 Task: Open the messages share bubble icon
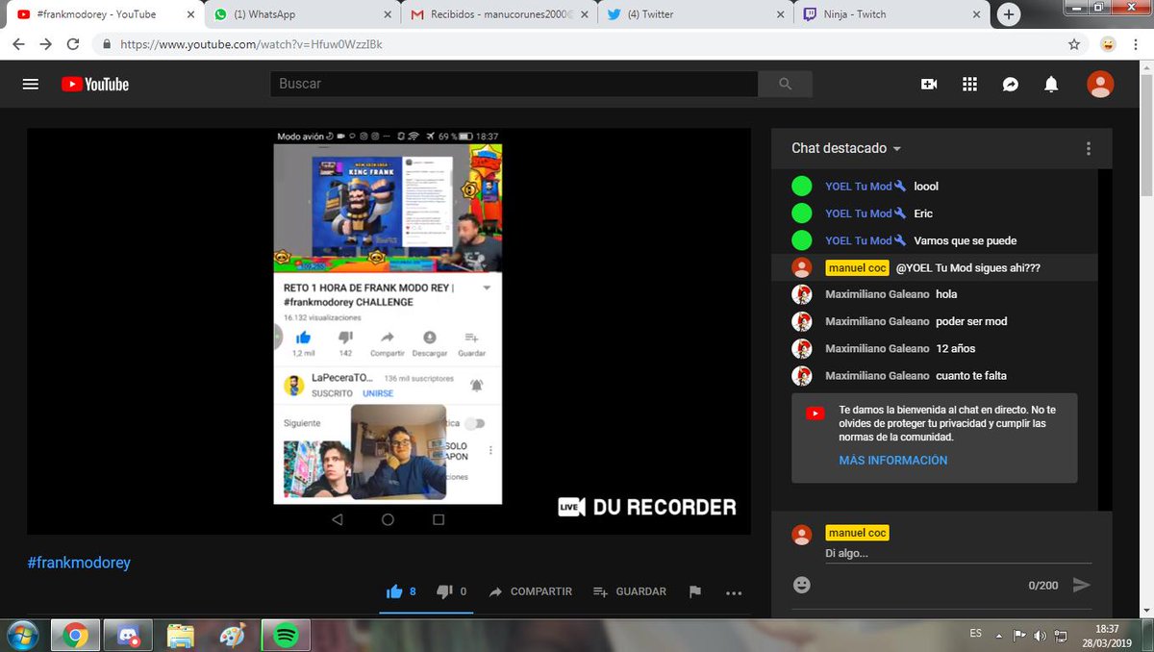[x=1011, y=84]
